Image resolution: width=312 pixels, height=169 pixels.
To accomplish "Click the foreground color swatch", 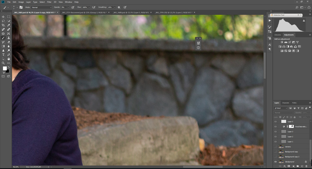I will [5, 68].
